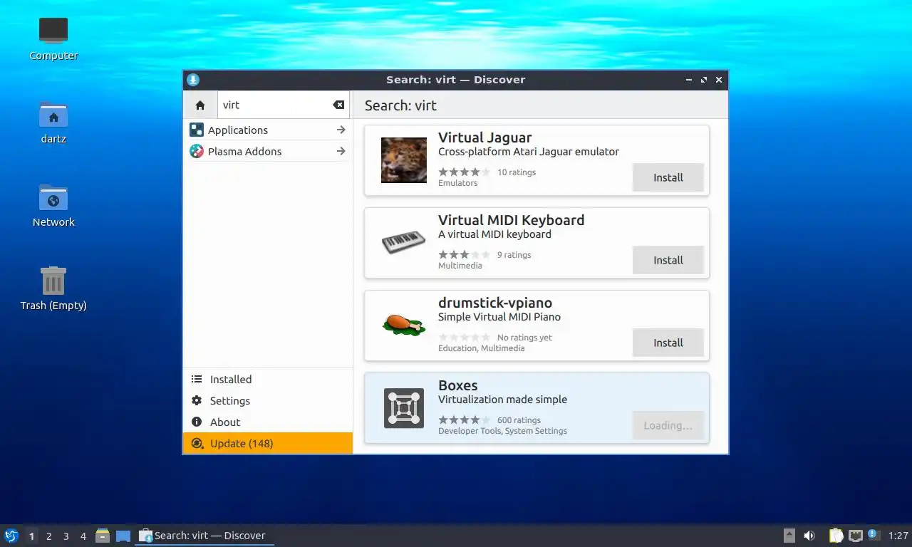Viewport: 912px width, 547px height.
Task: Open the network connection tray icon
Action: coord(856,536)
